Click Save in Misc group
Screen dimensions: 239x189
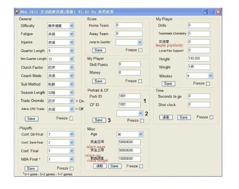click(115, 166)
